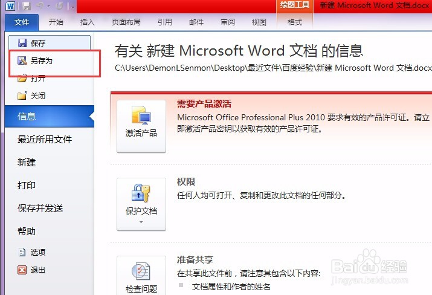This screenshot has height=295, width=432.
Task: Click the 权限 heading
Action: coord(186,182)
